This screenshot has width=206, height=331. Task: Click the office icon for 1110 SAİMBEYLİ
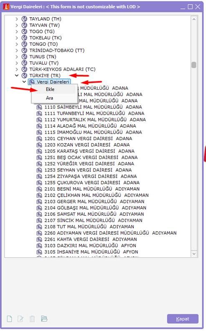coord(39,107)
